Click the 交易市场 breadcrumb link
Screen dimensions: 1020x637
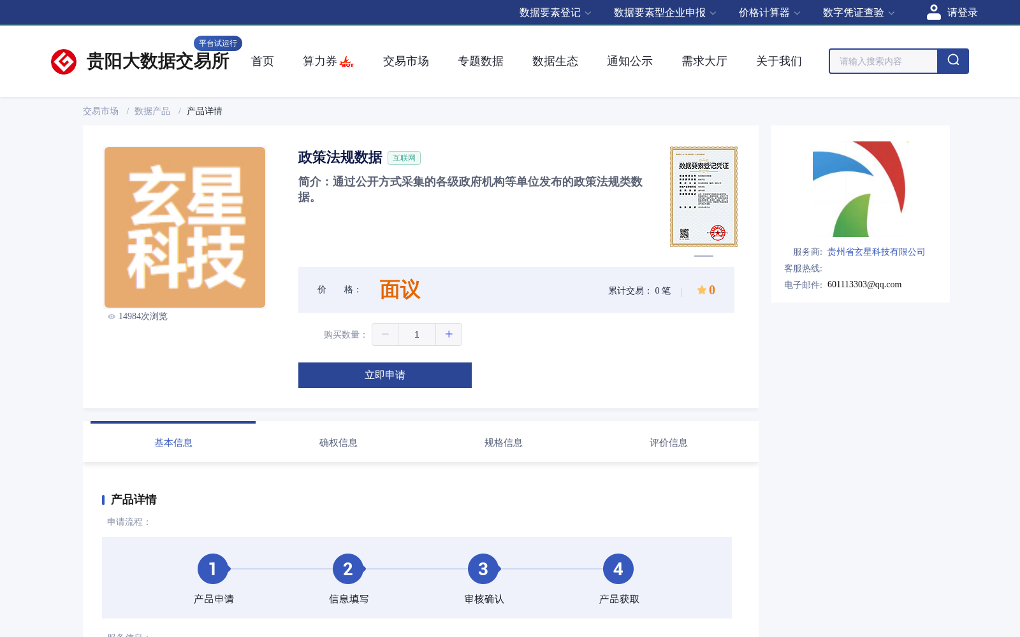click(x=101, y=111)
